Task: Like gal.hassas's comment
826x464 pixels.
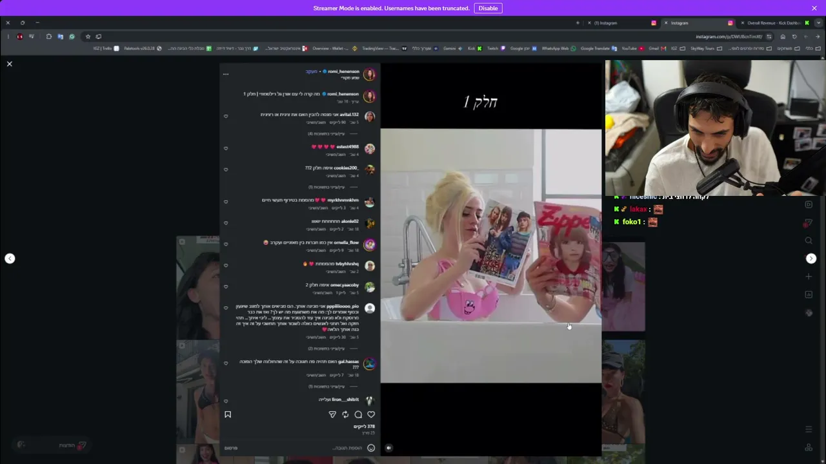Action: 226,363
